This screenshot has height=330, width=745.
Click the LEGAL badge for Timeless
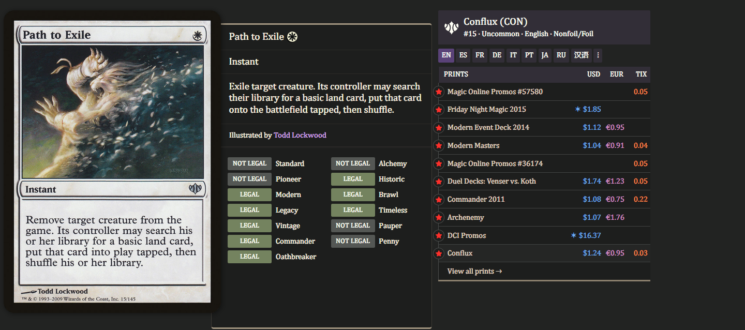pos(353,211)
